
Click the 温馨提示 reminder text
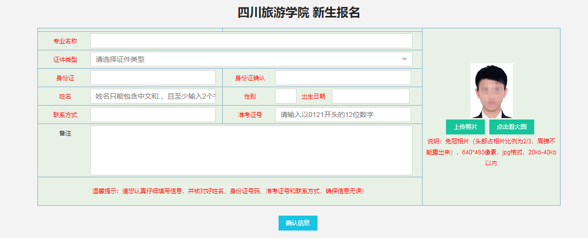228,191
